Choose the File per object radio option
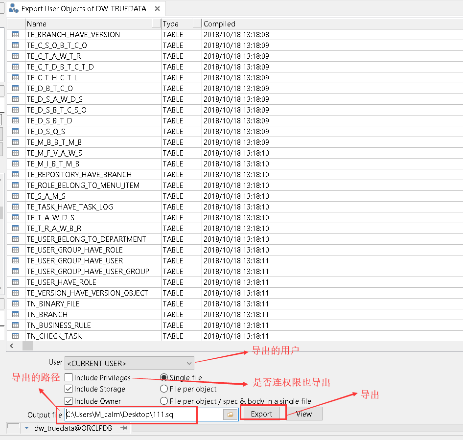 pos(164,389)
